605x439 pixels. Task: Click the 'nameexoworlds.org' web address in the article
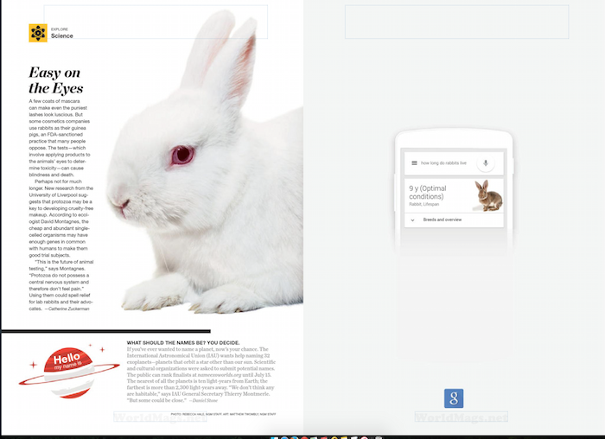tap(220, 374)
